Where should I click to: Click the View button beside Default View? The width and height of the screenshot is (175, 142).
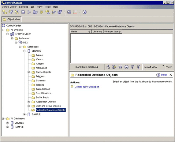click(169, 67)
